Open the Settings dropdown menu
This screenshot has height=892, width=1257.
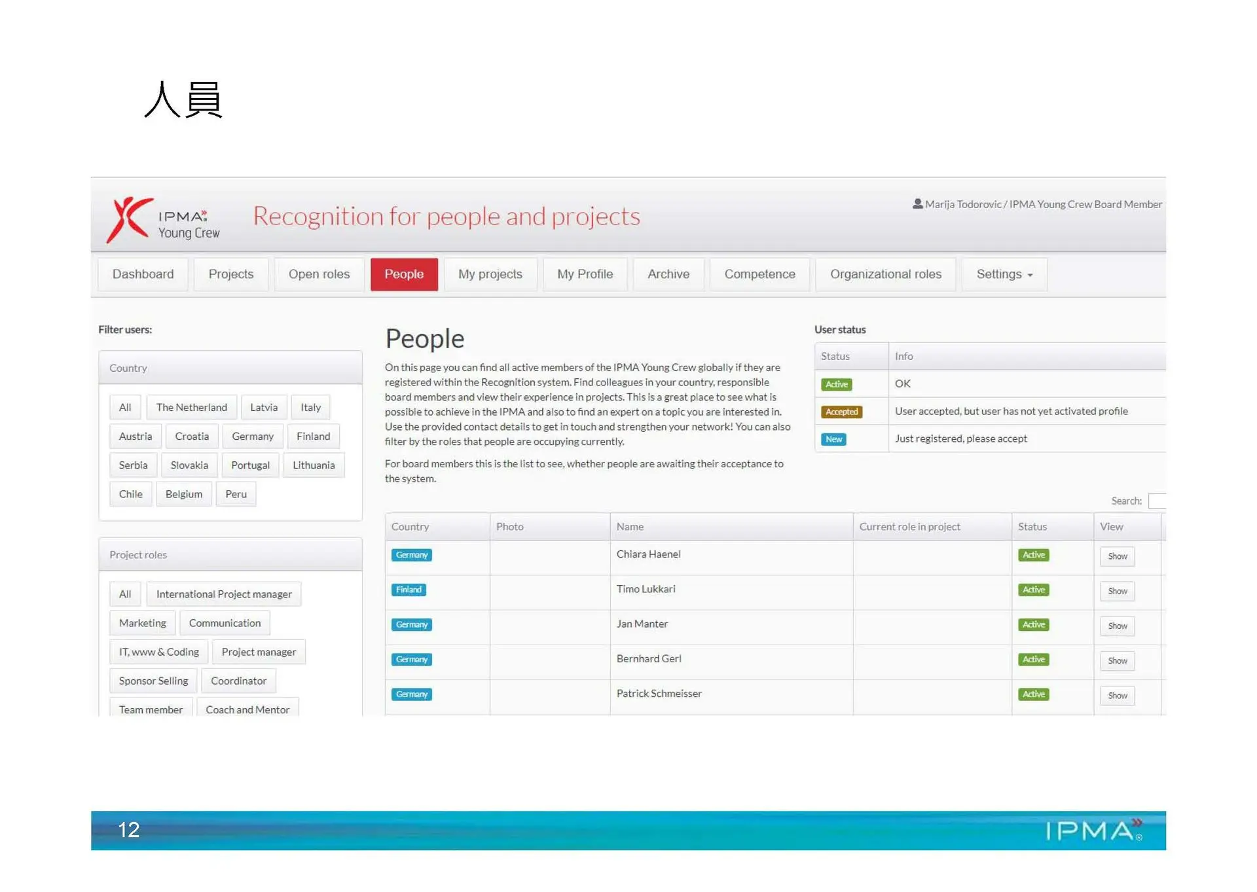1004,274
